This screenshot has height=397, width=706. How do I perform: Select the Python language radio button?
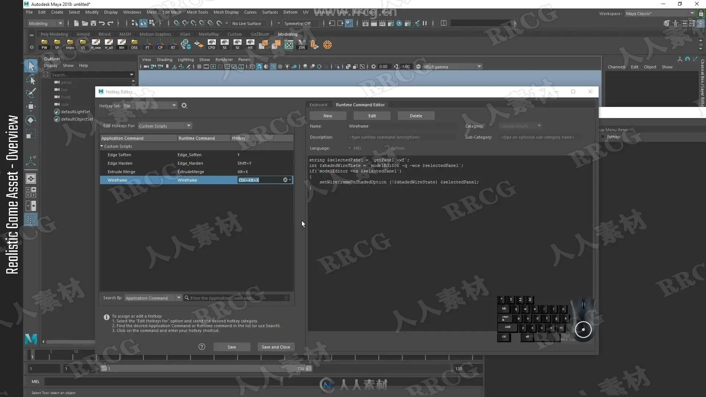[x=386, y=148]
